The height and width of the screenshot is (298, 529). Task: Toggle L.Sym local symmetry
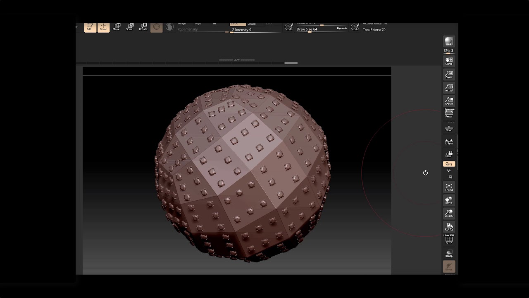[449, 142]
